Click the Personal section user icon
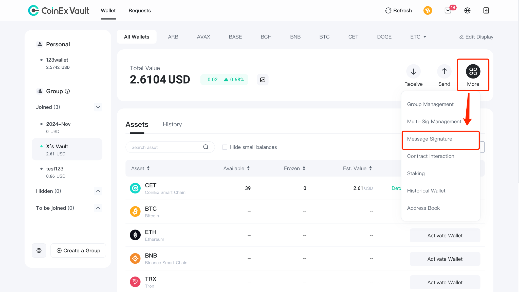 40,44
